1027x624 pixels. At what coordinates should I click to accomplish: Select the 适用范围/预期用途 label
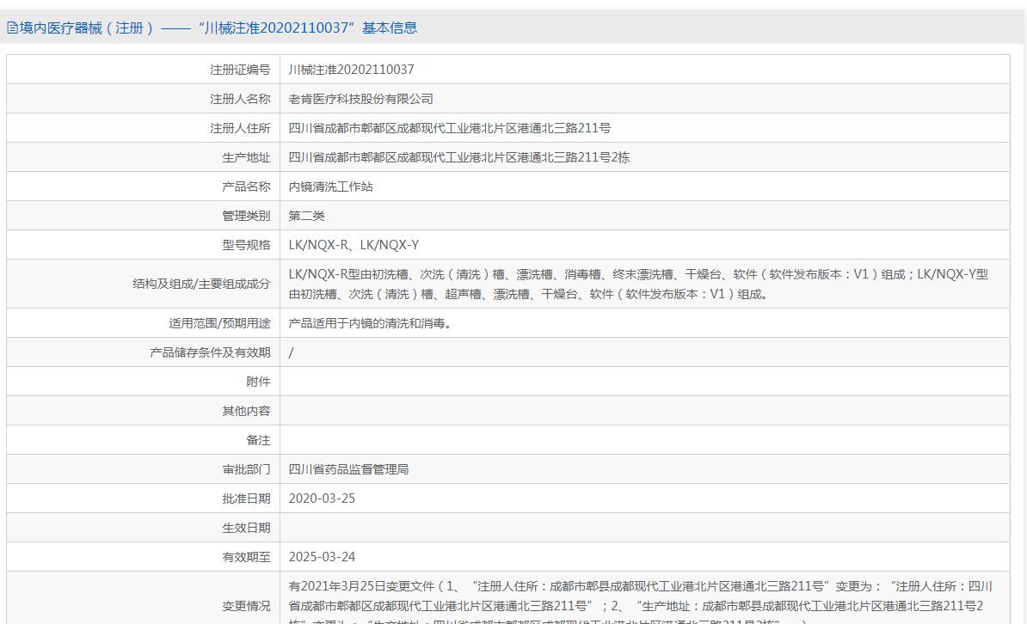coord(219,323)
